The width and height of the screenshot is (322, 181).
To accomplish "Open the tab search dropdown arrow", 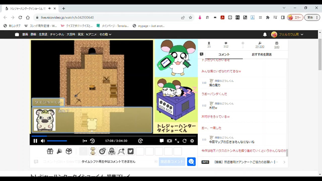I will [284, 8].
